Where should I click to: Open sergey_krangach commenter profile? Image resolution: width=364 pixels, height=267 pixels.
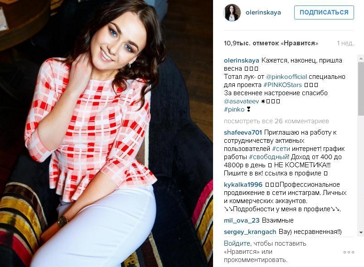(250, 232)
